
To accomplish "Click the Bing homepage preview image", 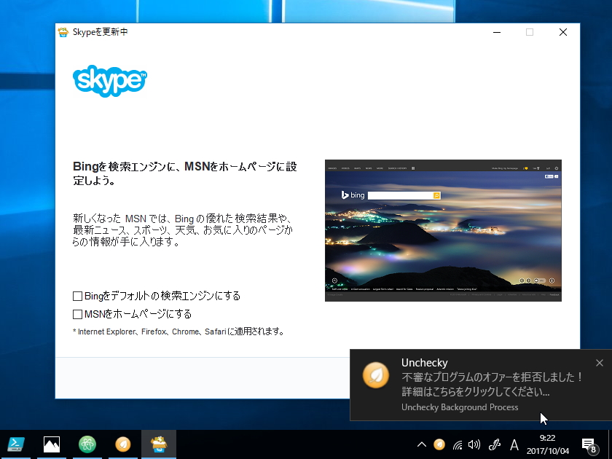I will pyautogui.click(x=443, y=230).
